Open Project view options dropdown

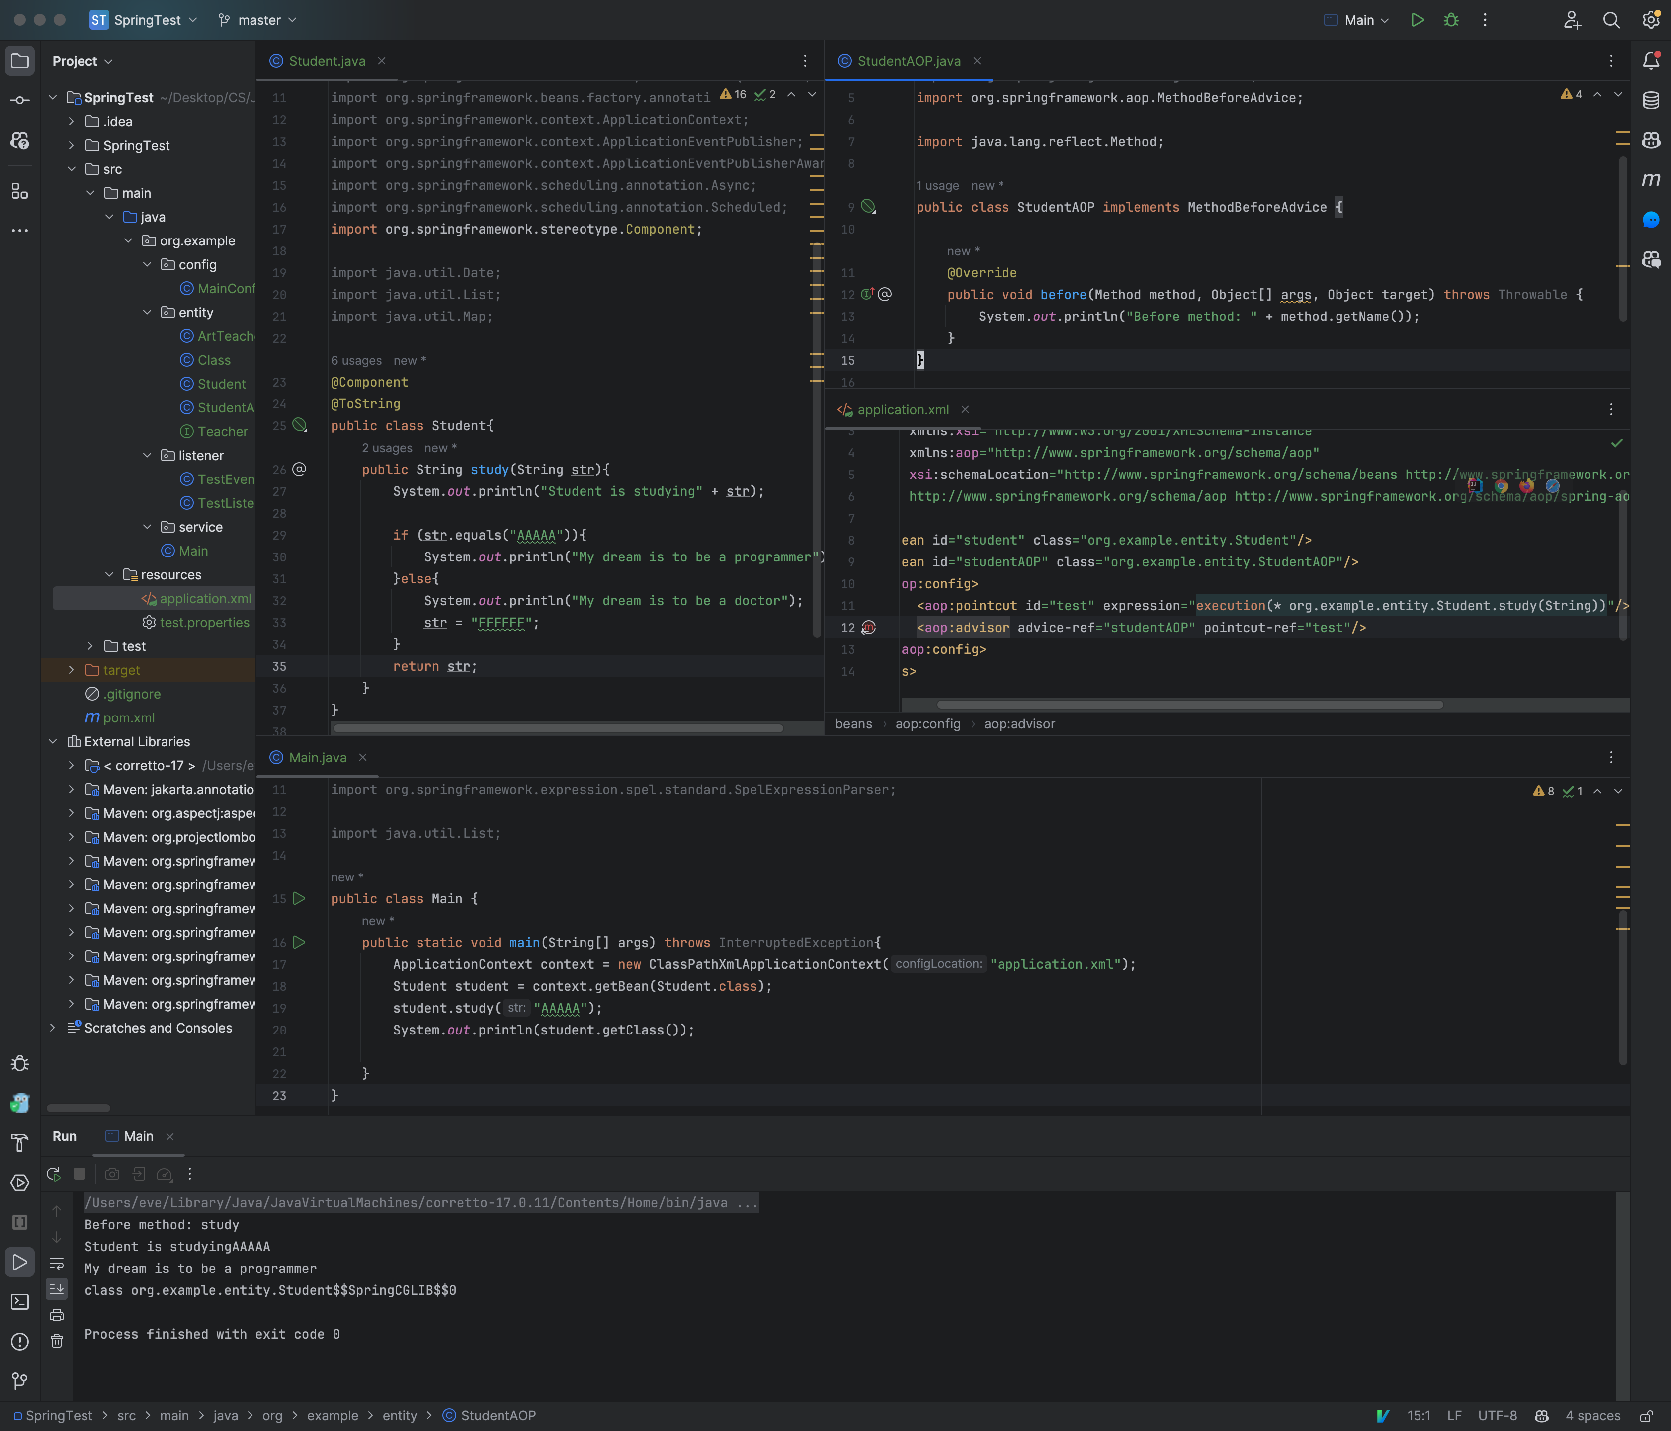click(83, 61)
